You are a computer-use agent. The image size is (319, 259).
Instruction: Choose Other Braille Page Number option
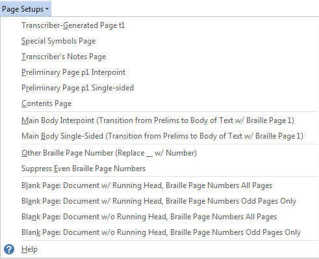109,153
